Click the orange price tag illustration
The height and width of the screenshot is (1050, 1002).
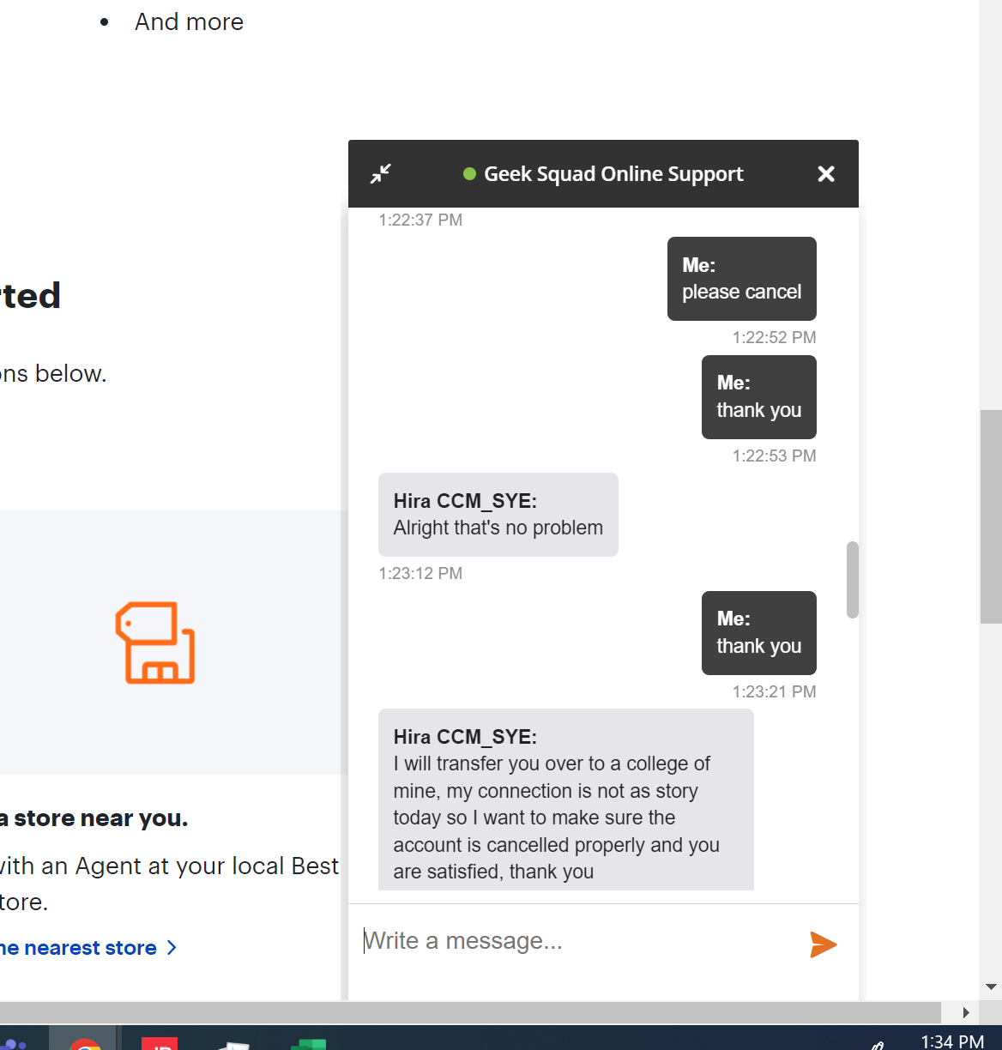coord(155,643)
